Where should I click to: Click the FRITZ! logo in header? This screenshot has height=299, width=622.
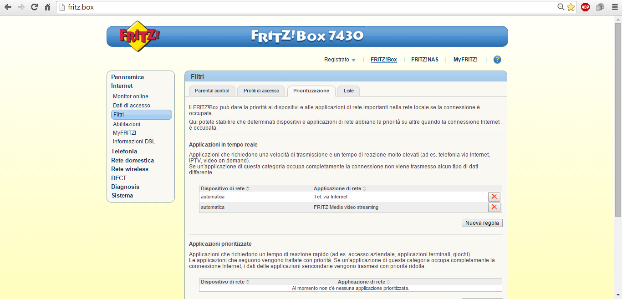(x=139, y=36)
